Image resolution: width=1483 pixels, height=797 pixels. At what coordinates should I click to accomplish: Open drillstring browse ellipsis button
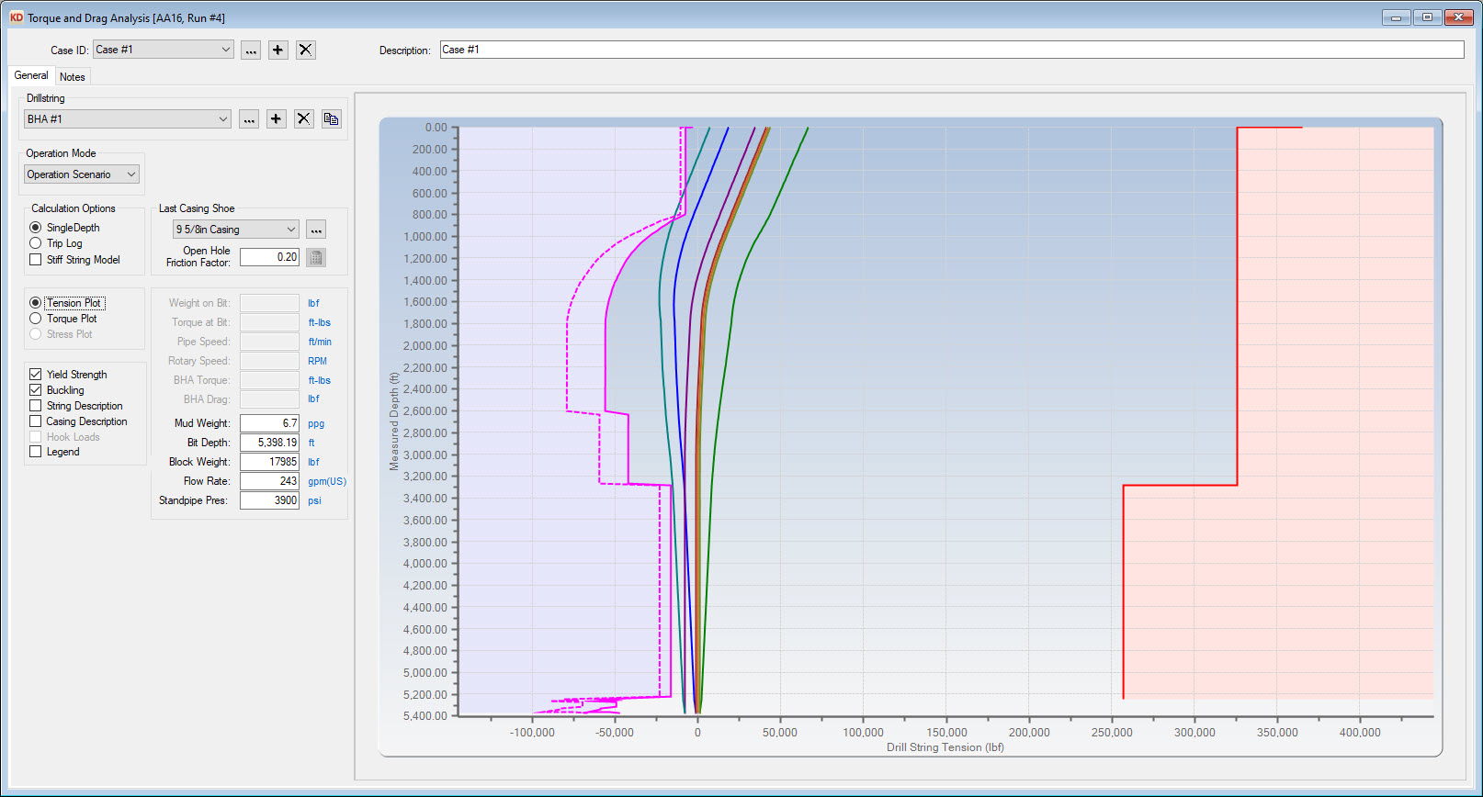click(249, 119)
